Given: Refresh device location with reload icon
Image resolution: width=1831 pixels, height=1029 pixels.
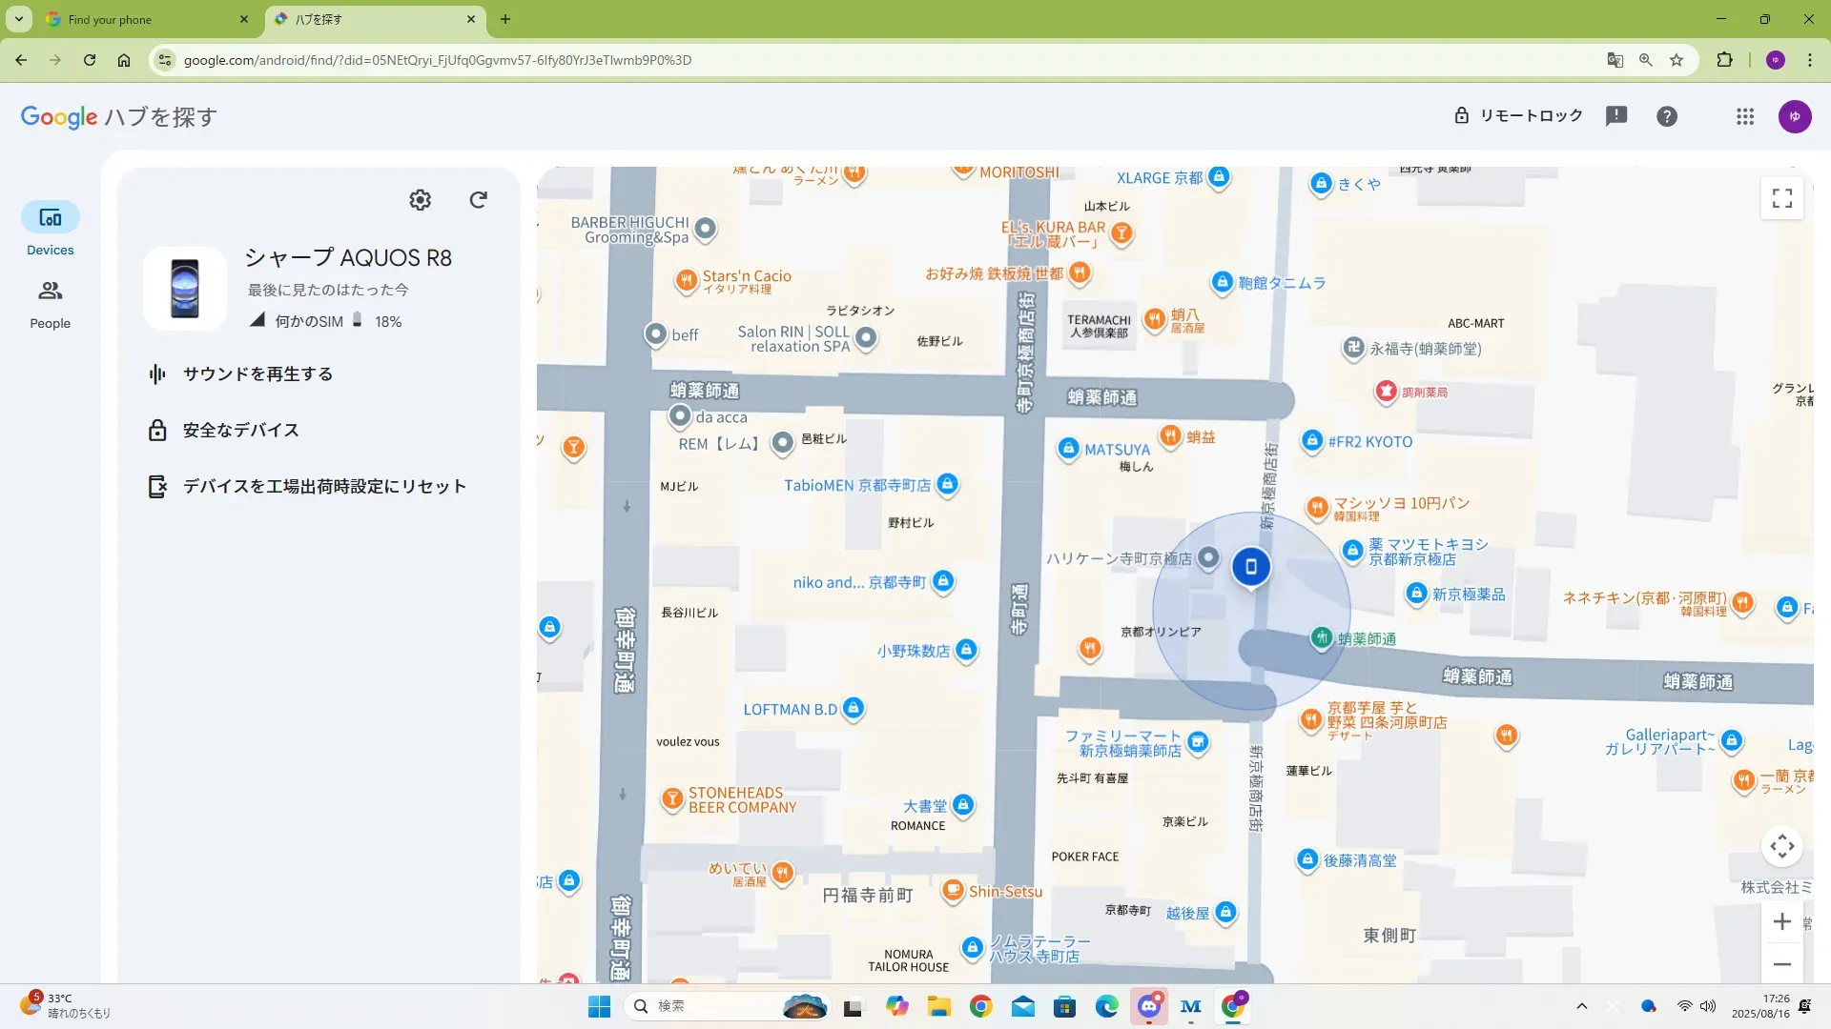Looking at the screenshot, I should (x=479, y=199).
